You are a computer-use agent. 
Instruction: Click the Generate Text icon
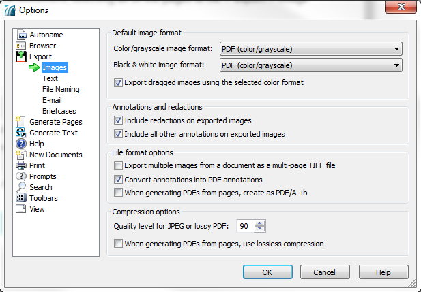point(21,133)
